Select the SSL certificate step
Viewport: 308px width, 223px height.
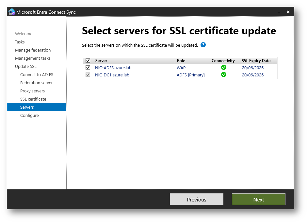pos(33,99)
